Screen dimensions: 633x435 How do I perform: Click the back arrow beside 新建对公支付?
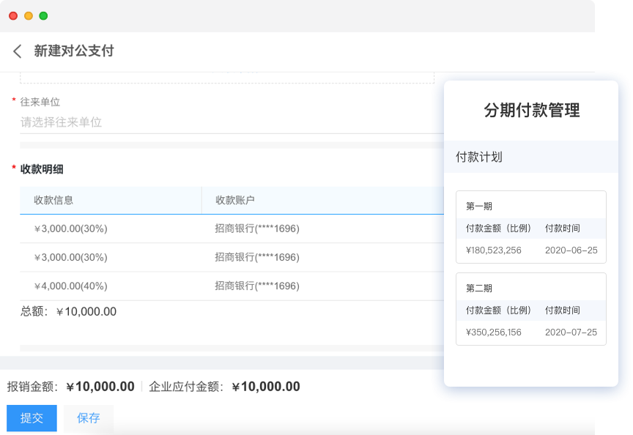(x=18, y=51)
